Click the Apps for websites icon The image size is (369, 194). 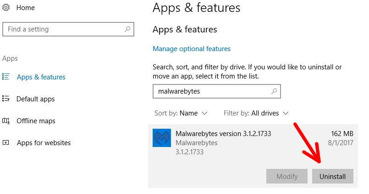click(6, 142)
